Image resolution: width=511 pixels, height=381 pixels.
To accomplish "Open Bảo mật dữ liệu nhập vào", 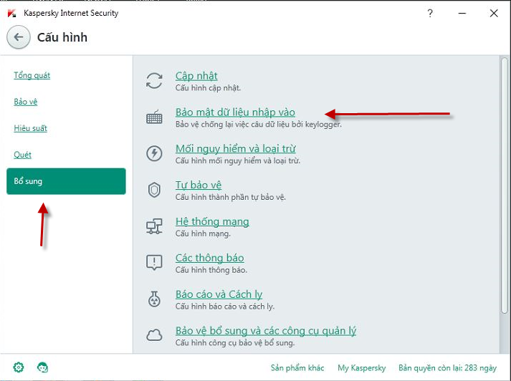I will [235, 112].
